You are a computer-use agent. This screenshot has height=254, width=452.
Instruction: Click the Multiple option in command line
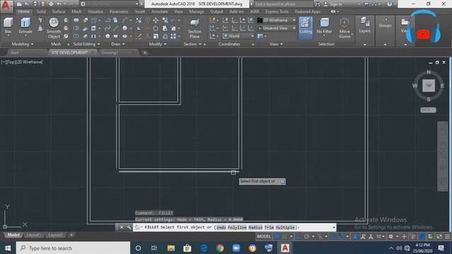click(285, 227)
